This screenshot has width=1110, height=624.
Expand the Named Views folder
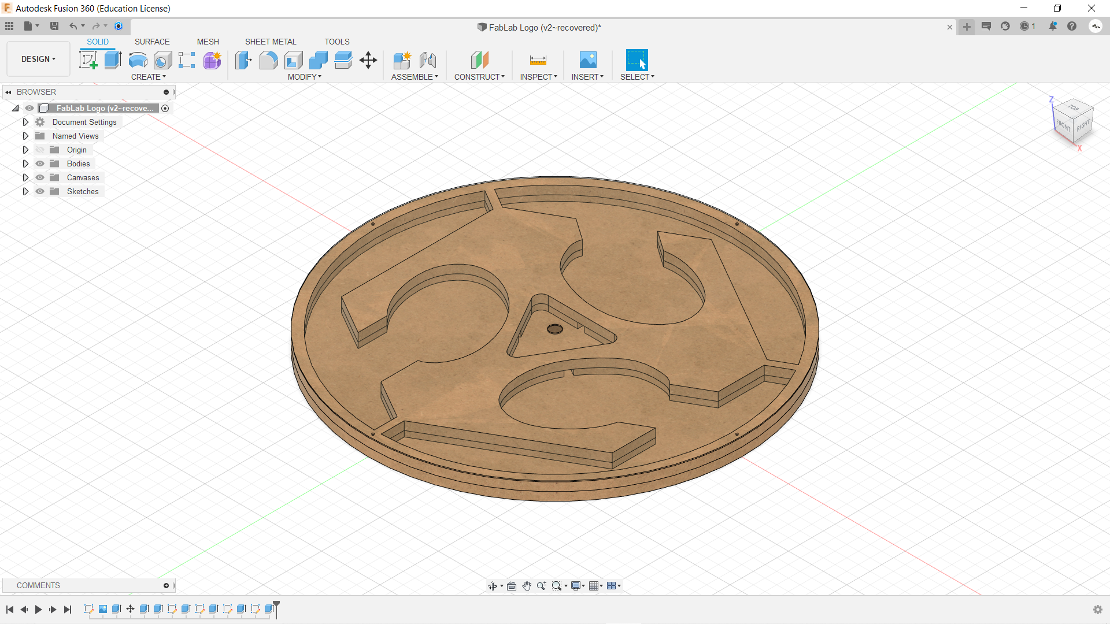(25, 136)
